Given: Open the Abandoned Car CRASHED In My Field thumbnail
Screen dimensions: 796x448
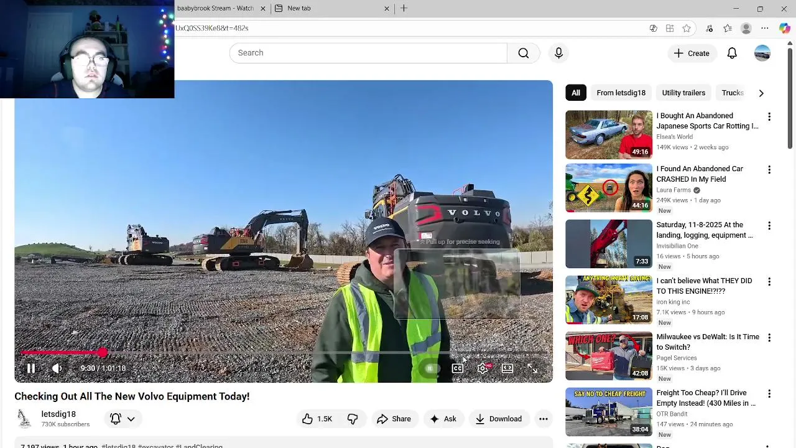Looking at the screenshot, I should click(x=609, y=188).
